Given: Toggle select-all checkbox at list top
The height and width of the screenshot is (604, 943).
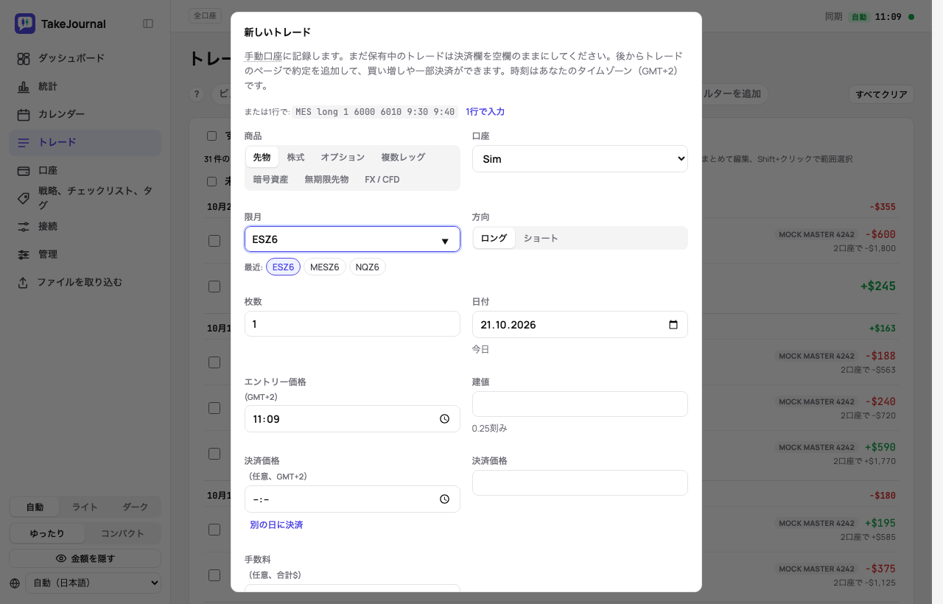Looking at the screenshot, I should (212, 136).
